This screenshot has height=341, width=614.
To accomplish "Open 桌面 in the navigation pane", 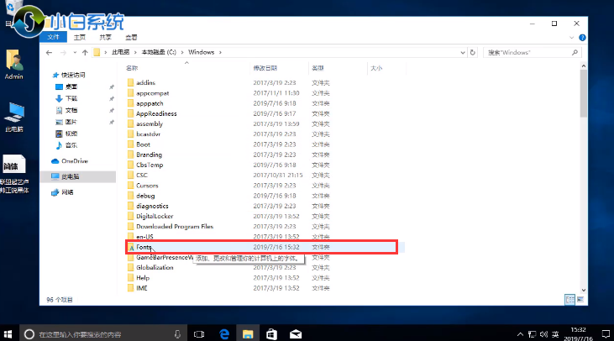I will [x=71, y=87].
